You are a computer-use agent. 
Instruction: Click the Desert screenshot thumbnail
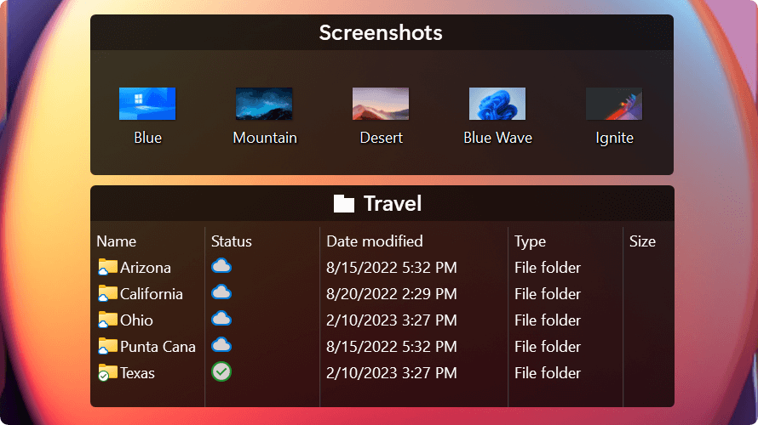tap(381, 104)
